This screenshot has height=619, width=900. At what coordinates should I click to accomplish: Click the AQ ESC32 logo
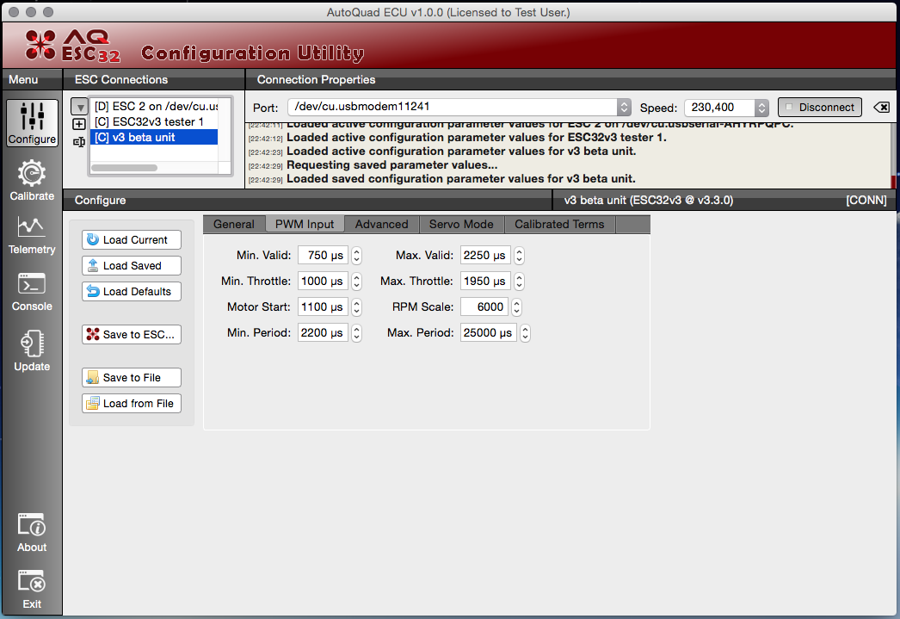pos(73,46)
